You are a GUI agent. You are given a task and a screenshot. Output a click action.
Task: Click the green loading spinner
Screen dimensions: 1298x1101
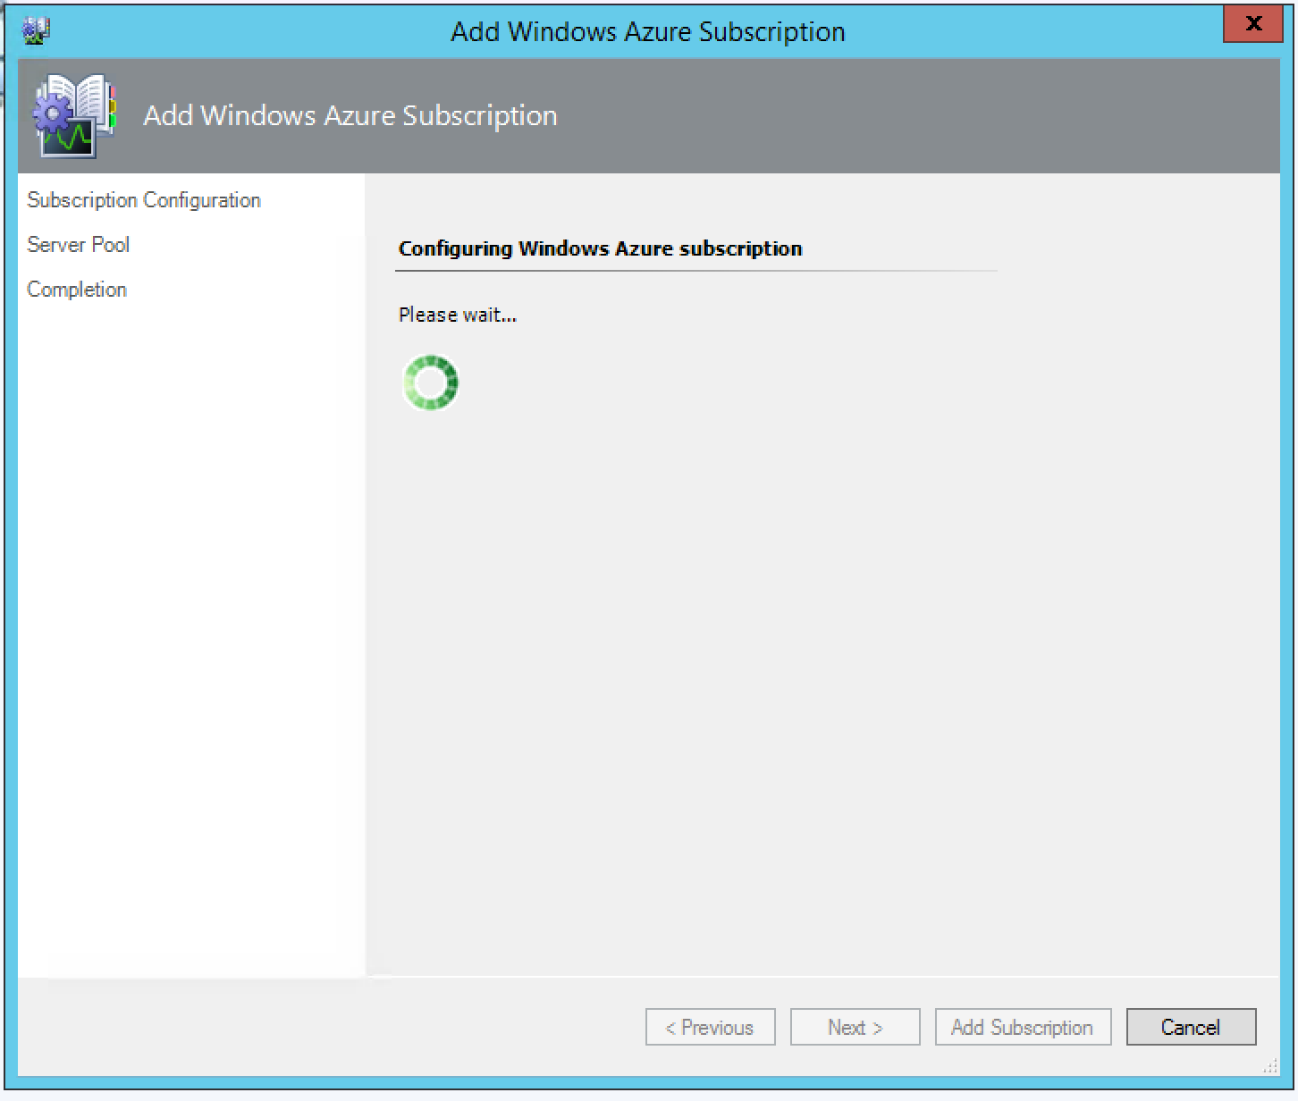(x=430, y=382)
